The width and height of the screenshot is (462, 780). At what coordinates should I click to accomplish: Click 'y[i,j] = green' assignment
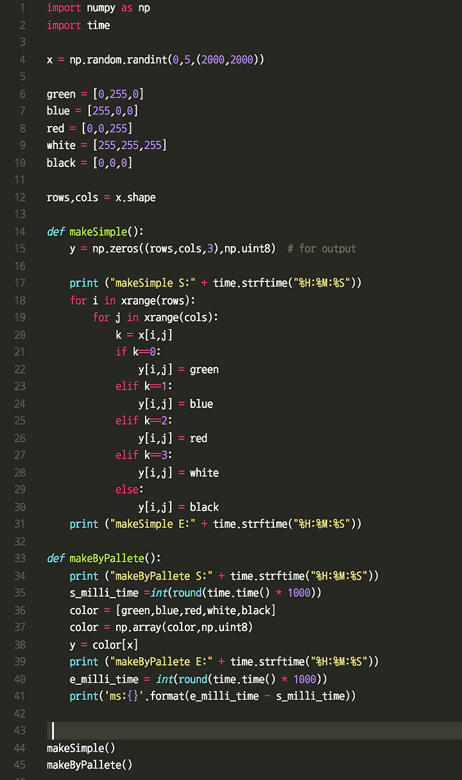click(178, 369)
